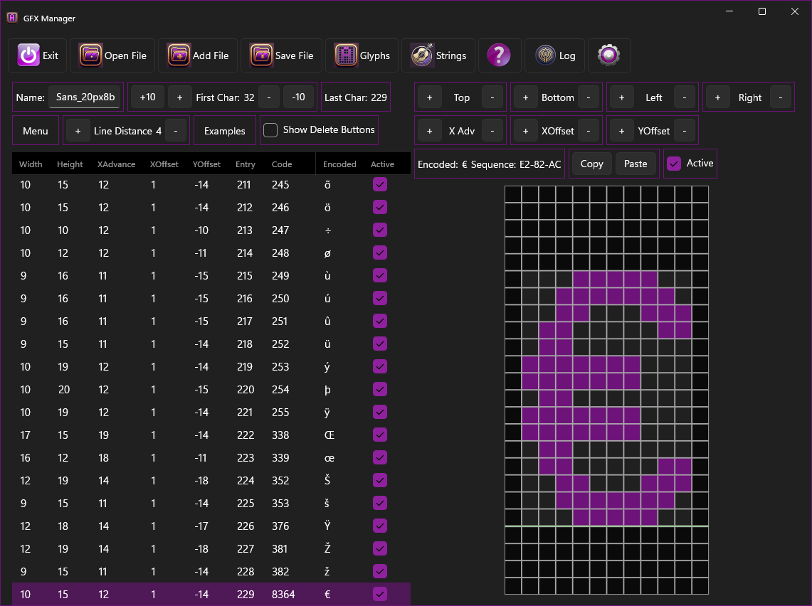Click the minus beside Right
This screenshot has width=812, height=606.
tap(781, 97)
